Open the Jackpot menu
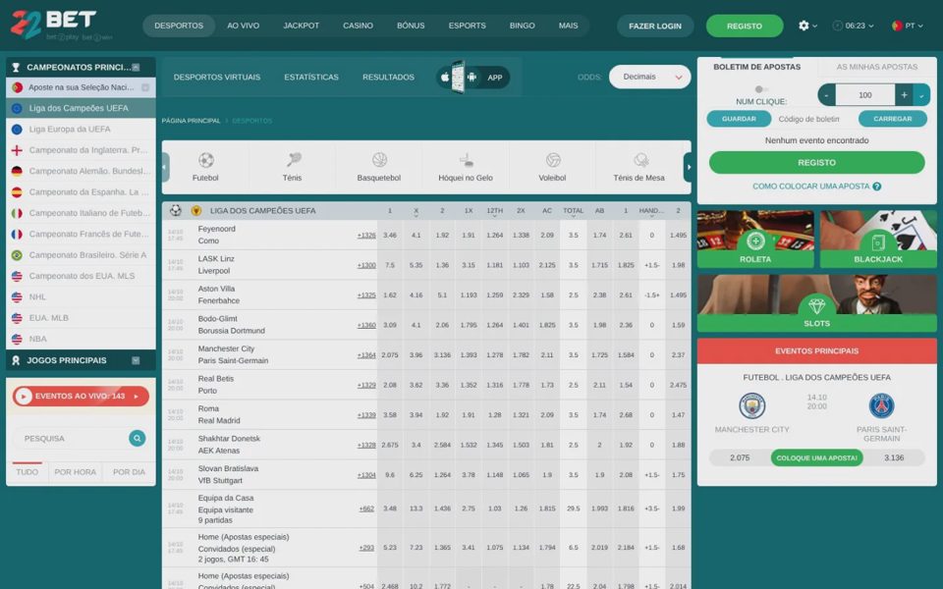Viewport: 943px width, 589px height. coord(301,26)
